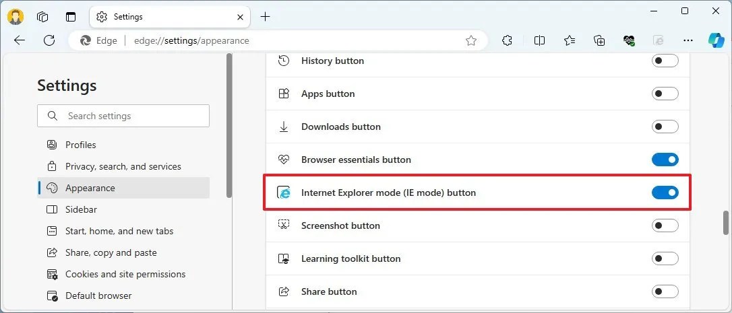Open Default browser settings

point(123,295)
